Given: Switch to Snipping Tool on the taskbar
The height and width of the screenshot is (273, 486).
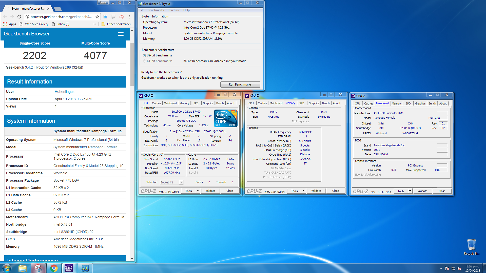Looking at the screenshot, I should [x=38, y=268].
